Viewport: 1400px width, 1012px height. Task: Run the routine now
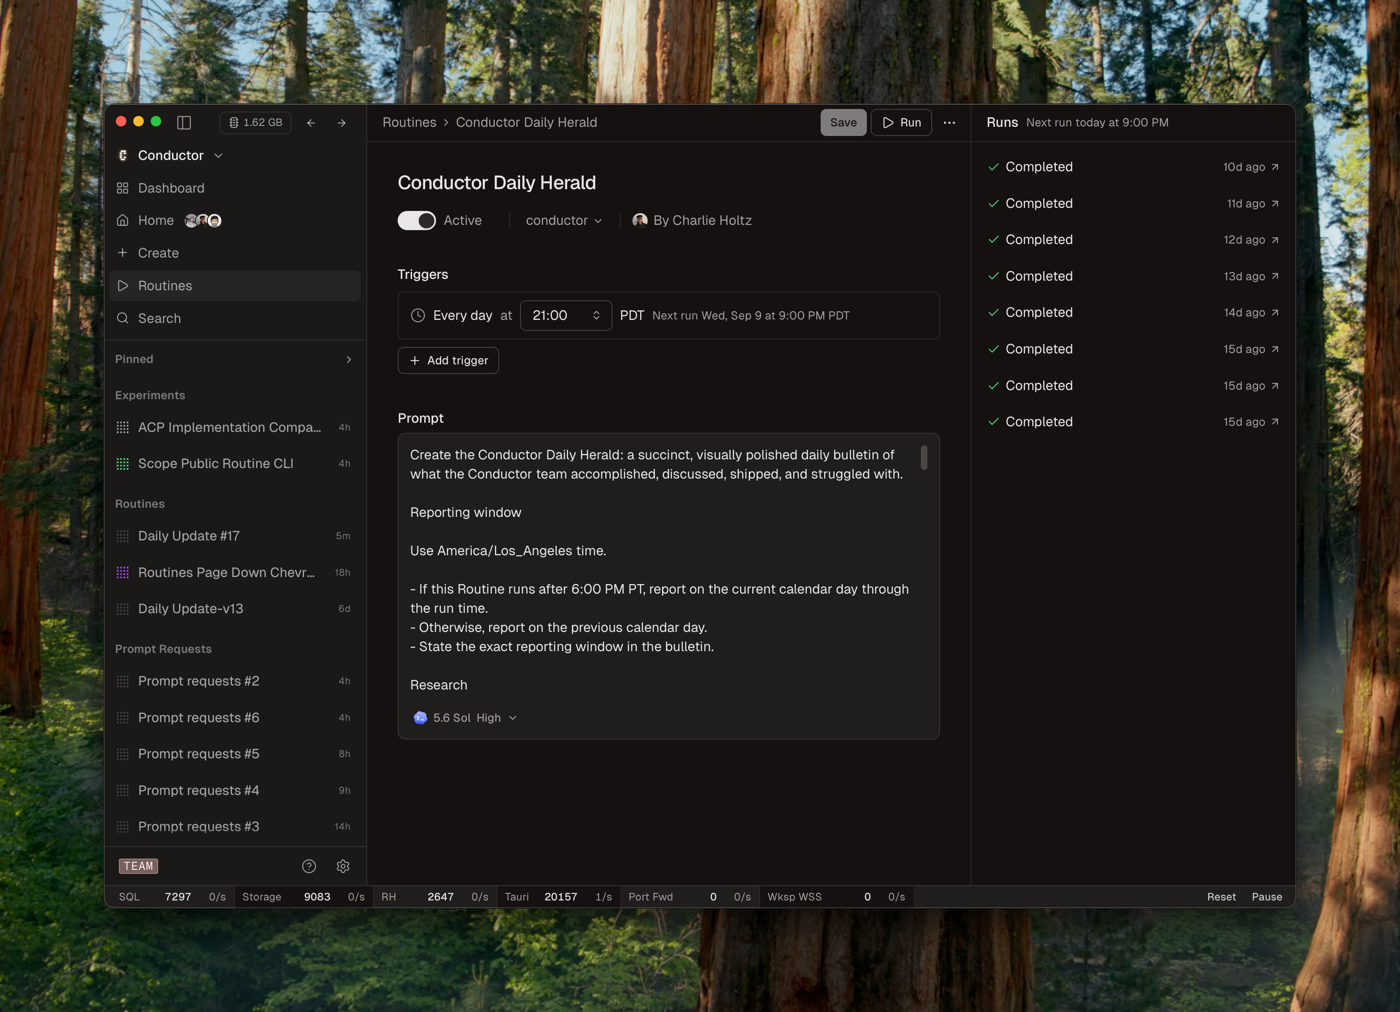pyautogui.click(x=901, y=122)
